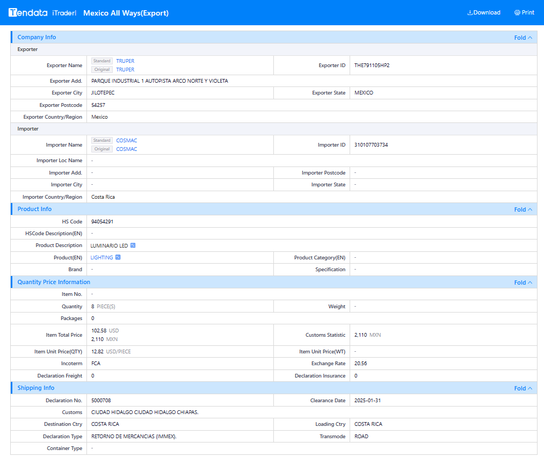Viewport: 544px width, 464px height.
Task: Click Destination Ctry value COSTA RICA
Action: (x=105, y=424)
